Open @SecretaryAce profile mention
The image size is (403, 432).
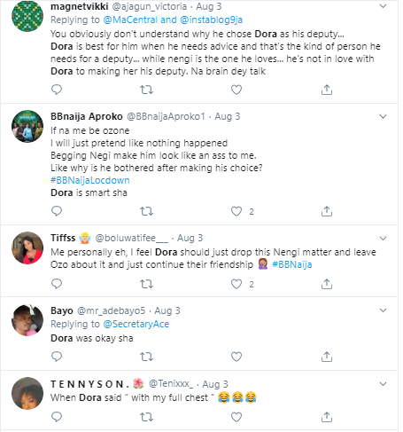(136, 324)
